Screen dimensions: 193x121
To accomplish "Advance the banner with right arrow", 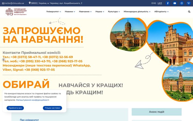I will click(x=190, y=60).
